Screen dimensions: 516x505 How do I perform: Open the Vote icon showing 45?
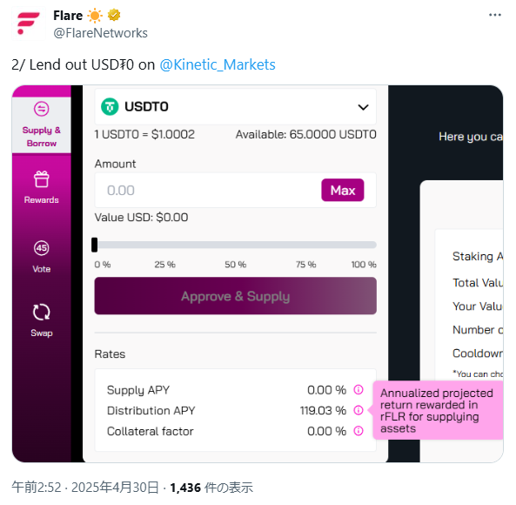42,247
